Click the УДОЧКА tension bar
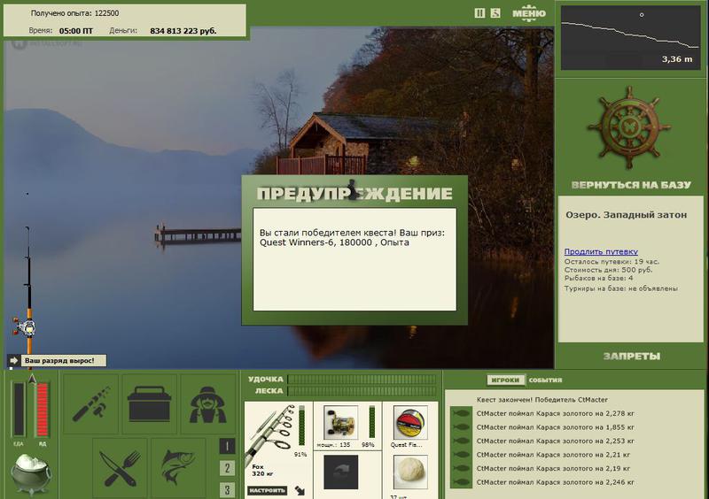This screenshot has width=709, height=499. pos(362,380)
